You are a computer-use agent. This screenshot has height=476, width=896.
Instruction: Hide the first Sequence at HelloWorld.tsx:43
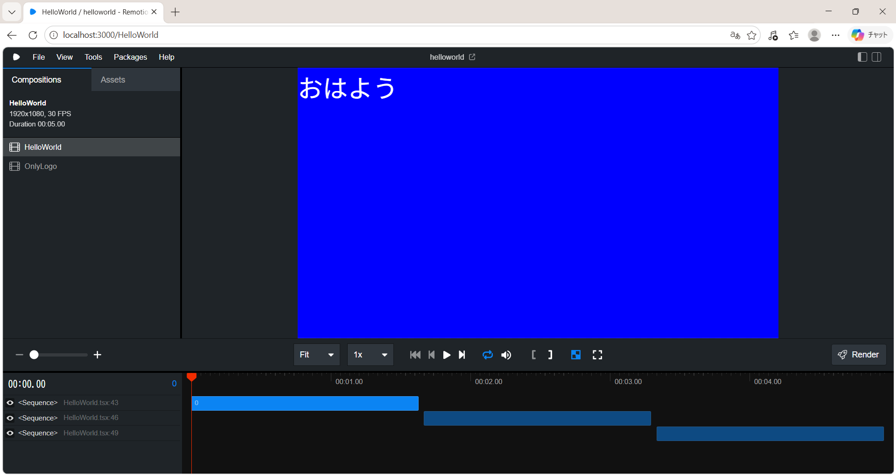tap(10, 403)
